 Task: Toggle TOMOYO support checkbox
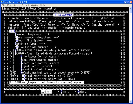pos(11,53)
